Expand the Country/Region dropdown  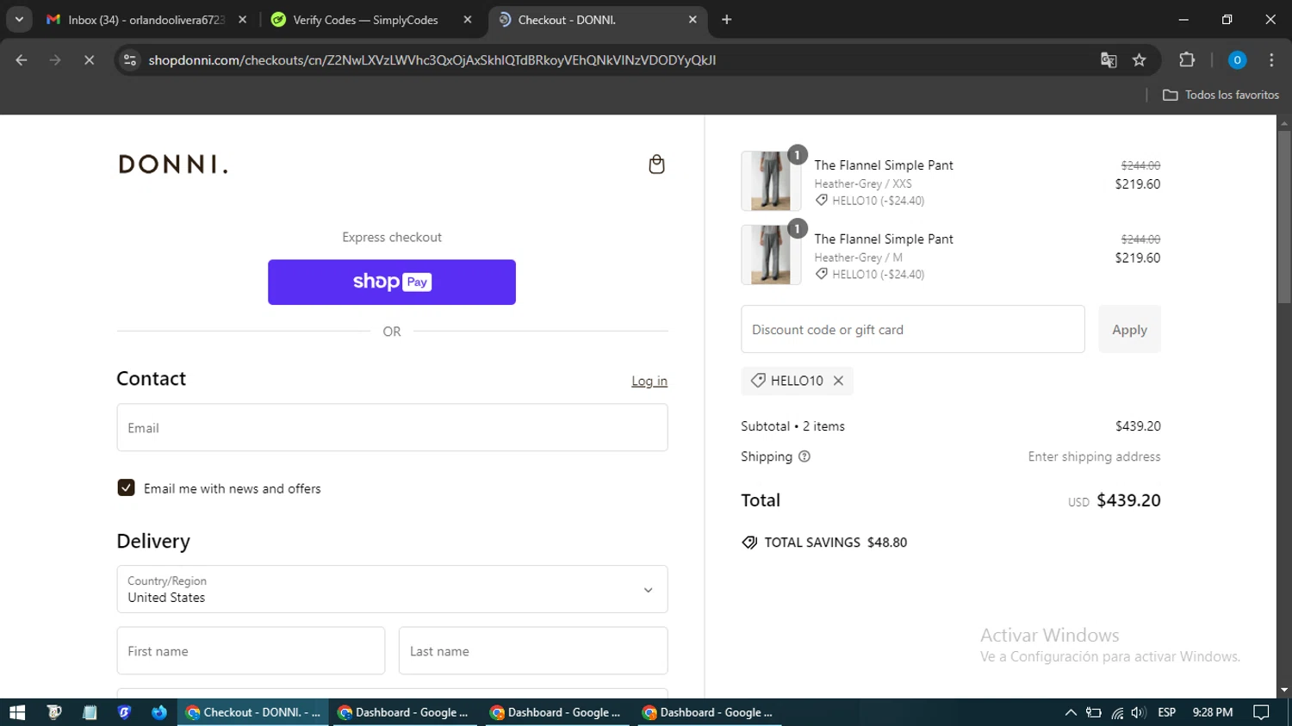(x=392, y=589)
